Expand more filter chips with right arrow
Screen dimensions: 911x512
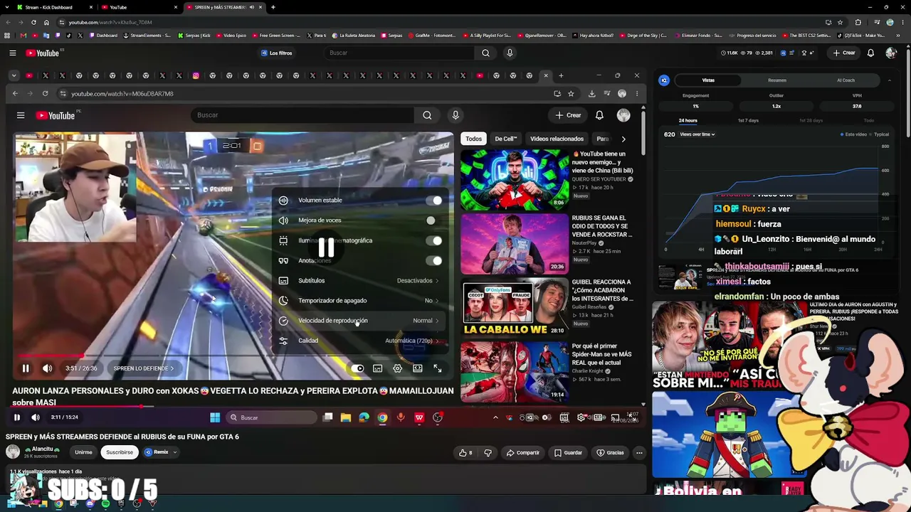pyautogui.click(x=623, y=139)
